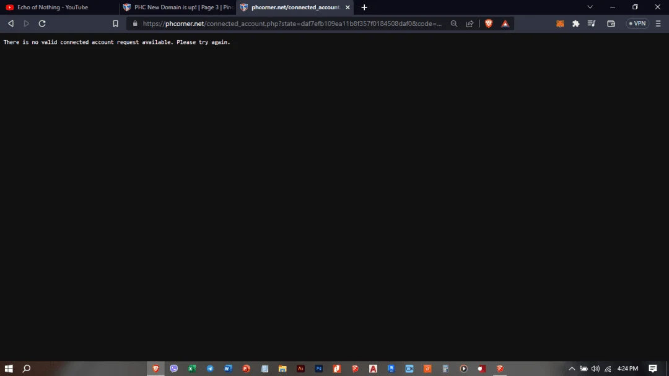Launch Word from the taskbar

click(228, 369)
